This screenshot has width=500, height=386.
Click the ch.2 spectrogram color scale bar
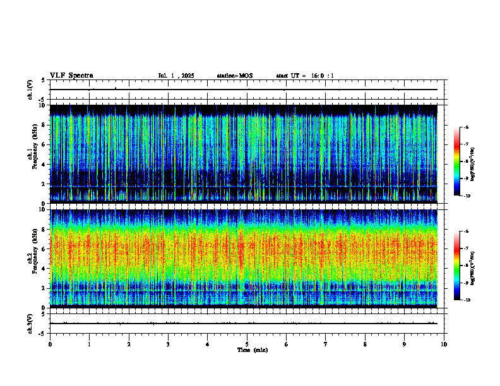(x=456, y=266)
